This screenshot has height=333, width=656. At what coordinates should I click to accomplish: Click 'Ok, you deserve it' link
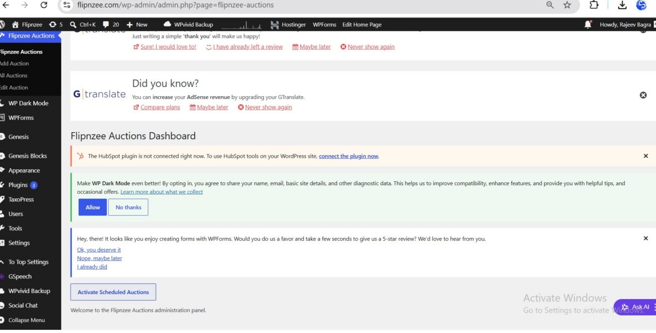99,250
